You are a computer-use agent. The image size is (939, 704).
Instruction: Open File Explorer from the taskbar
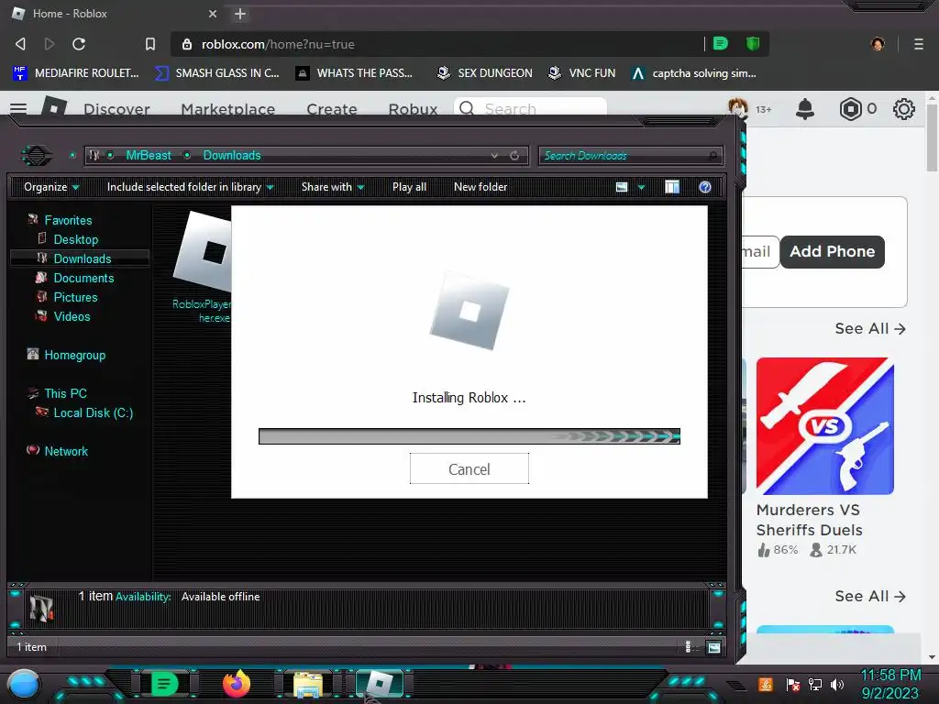click(x=308, y=685)
